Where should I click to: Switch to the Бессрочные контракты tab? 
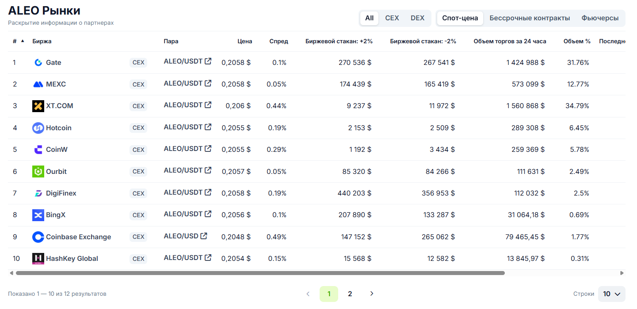click(530, 18)
